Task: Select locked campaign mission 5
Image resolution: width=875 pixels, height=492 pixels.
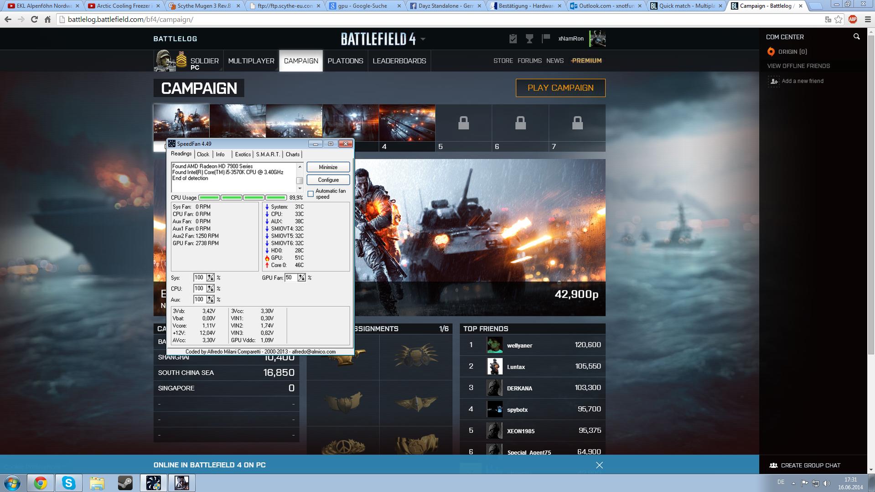Action: (x=464, y=128)
